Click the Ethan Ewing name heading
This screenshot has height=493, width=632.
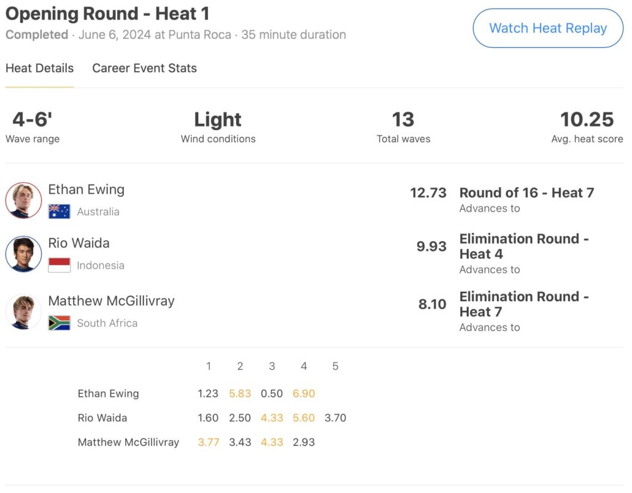click(x=87, y=189)
